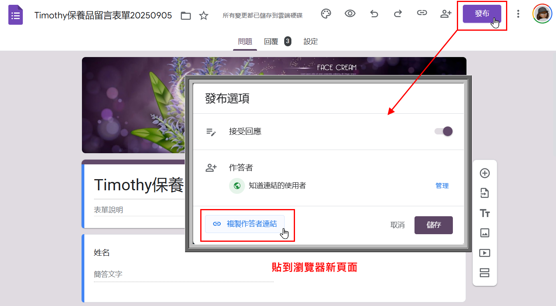The width and height of the screenshot is (556, 306).
Task: Add title and description Tt icon
Action: tap(484, 213)
